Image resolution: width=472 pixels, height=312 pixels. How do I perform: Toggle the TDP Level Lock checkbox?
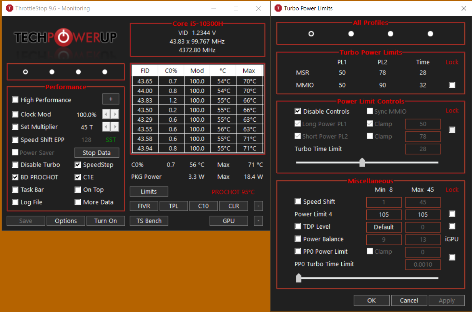452,226
